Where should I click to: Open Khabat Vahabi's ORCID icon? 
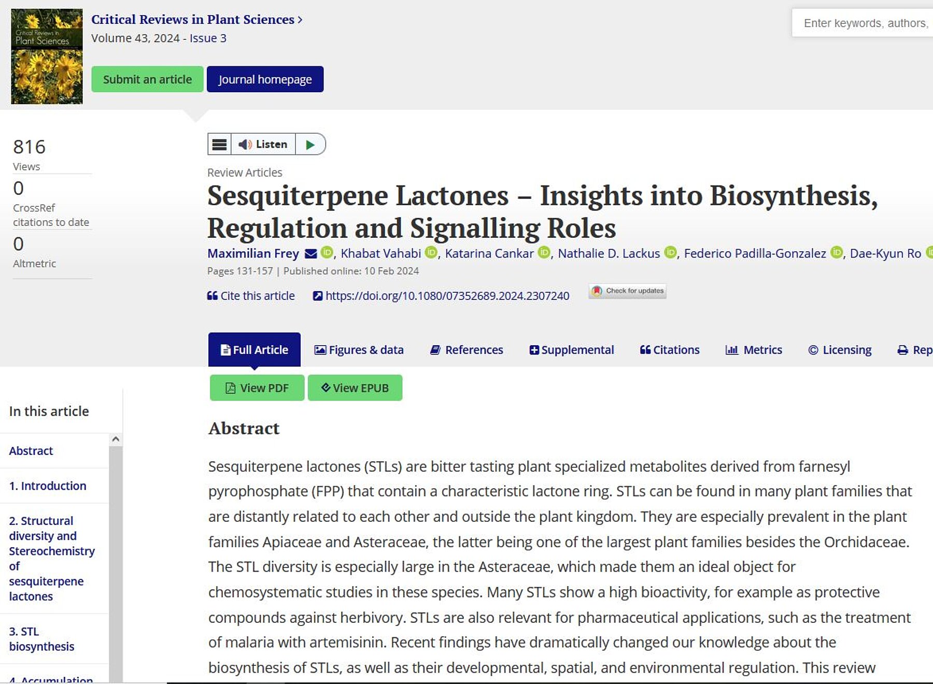pos(431,252)
